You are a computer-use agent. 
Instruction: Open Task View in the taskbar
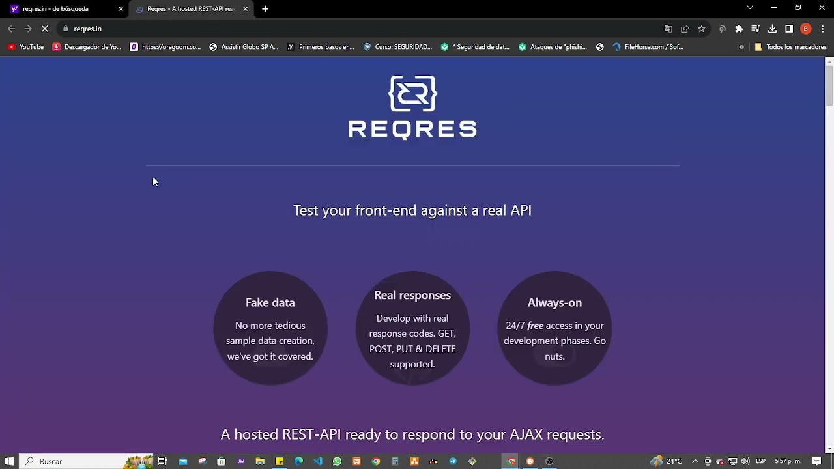coord(162,461)
